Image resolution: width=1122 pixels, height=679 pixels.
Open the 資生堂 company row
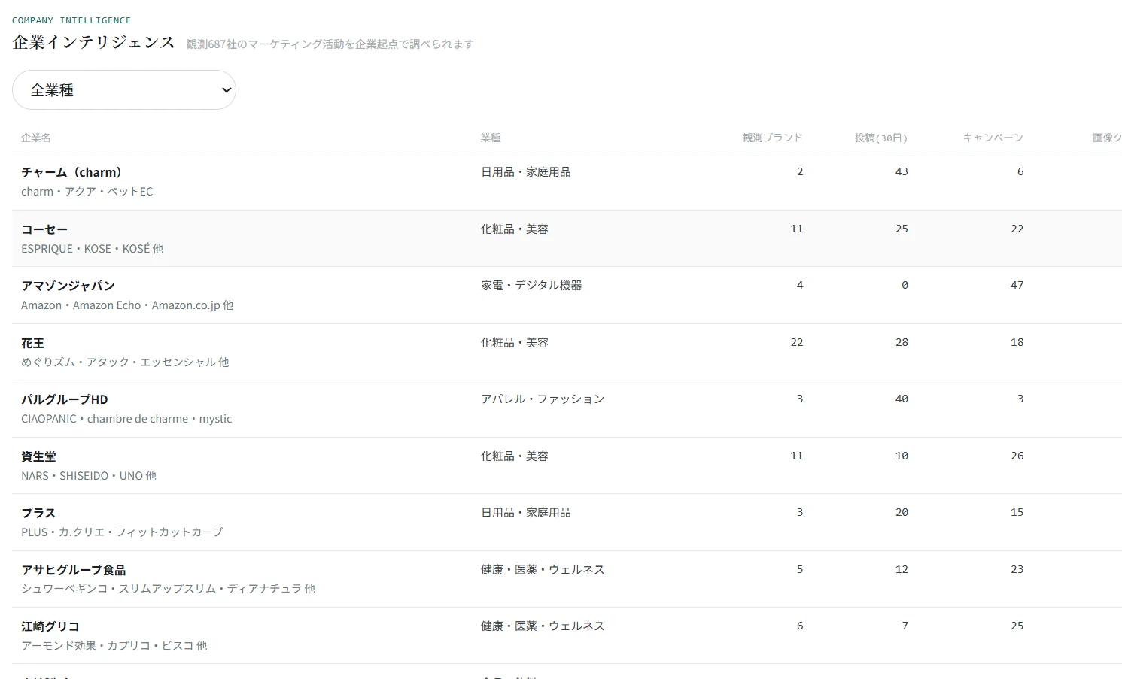pyautogui.click(x=567, y=465)
